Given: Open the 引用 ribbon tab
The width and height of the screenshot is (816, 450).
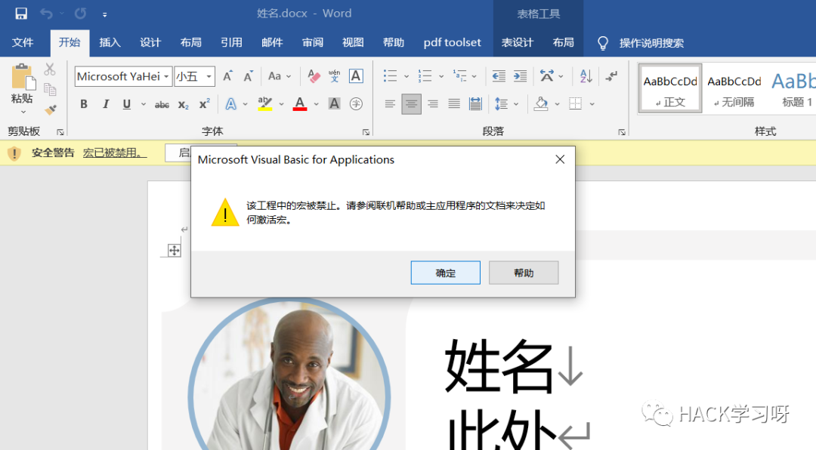Looking at the screenshot, I should click(232, 42).
